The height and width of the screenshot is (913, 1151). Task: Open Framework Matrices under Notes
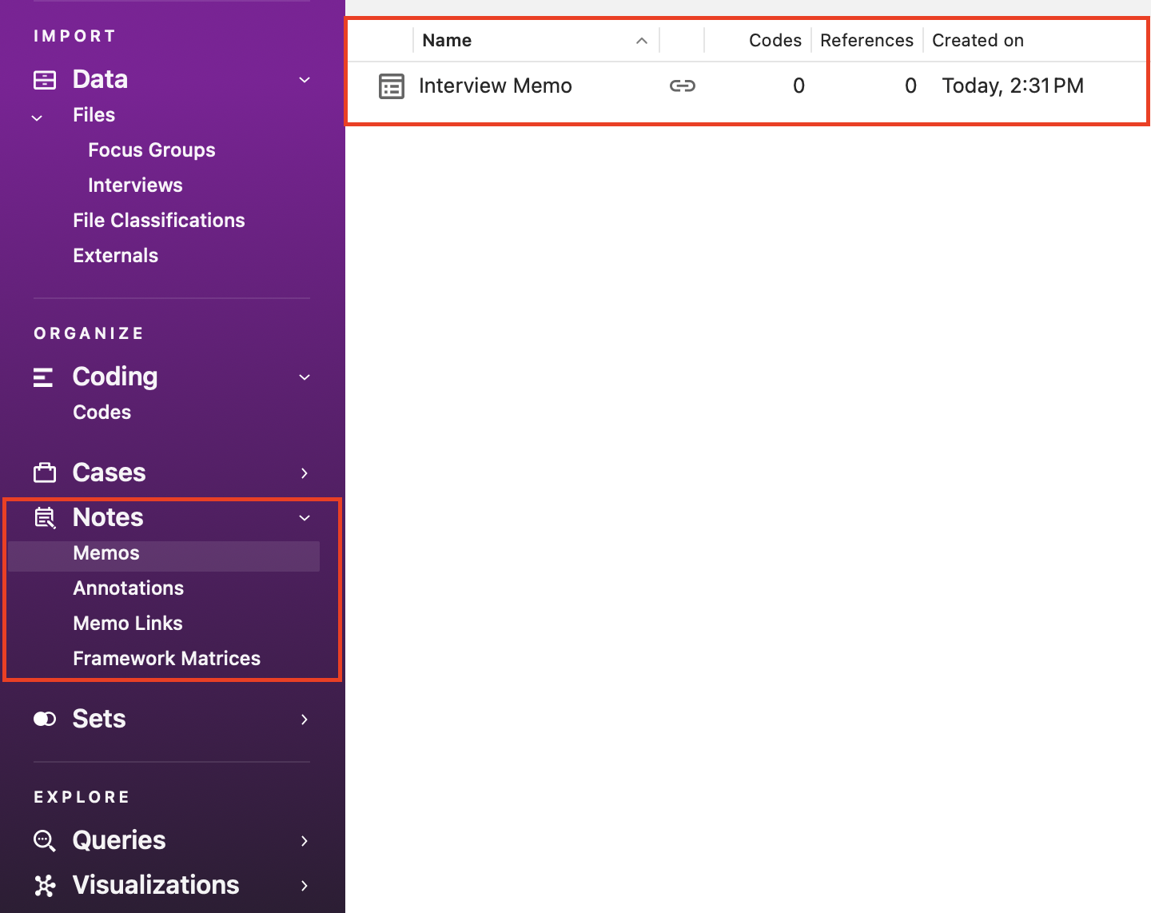tap(167, 659)
